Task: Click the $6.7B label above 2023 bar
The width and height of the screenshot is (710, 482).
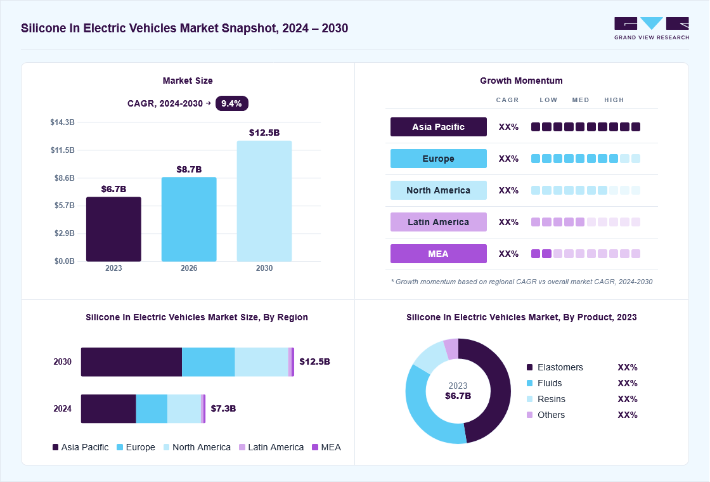Action: tap(113, 189)
